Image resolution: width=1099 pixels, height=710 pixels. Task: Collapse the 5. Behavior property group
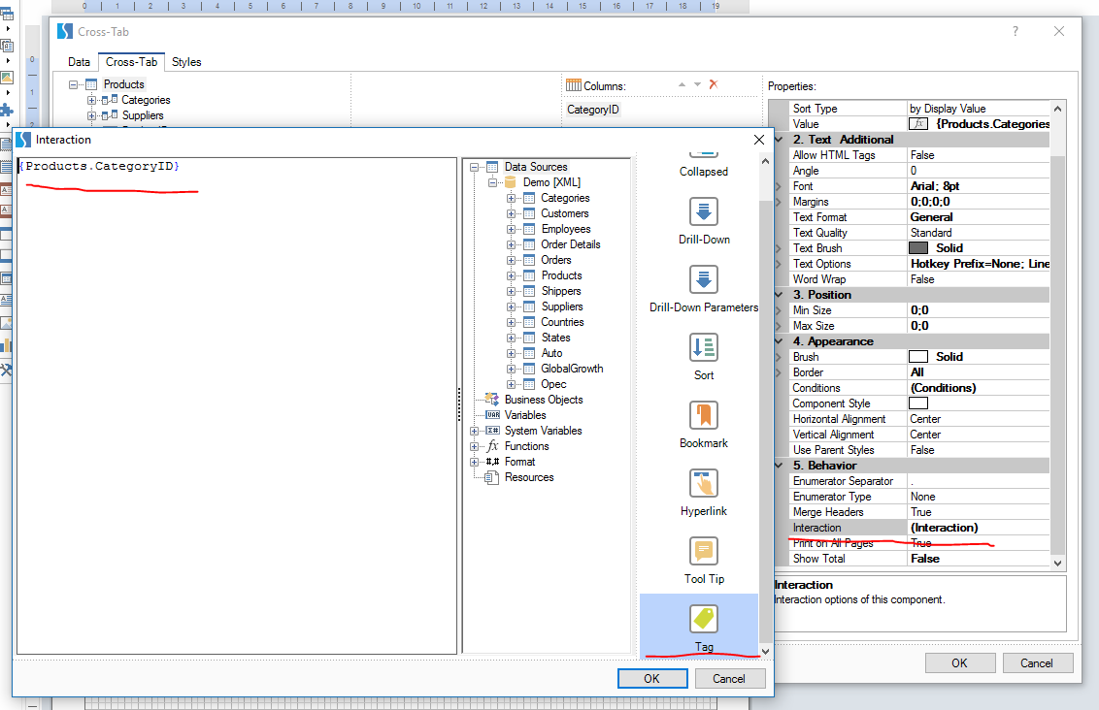(779, 465)
